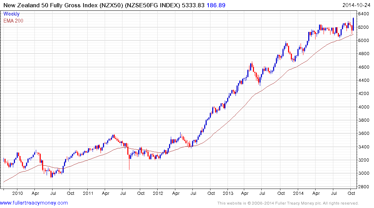The width and height of the screenshot is (374, 208).
Task: Click the '(NZSE50FG INDEX)' ticker text in title
Action: click(x=152, y=5)
